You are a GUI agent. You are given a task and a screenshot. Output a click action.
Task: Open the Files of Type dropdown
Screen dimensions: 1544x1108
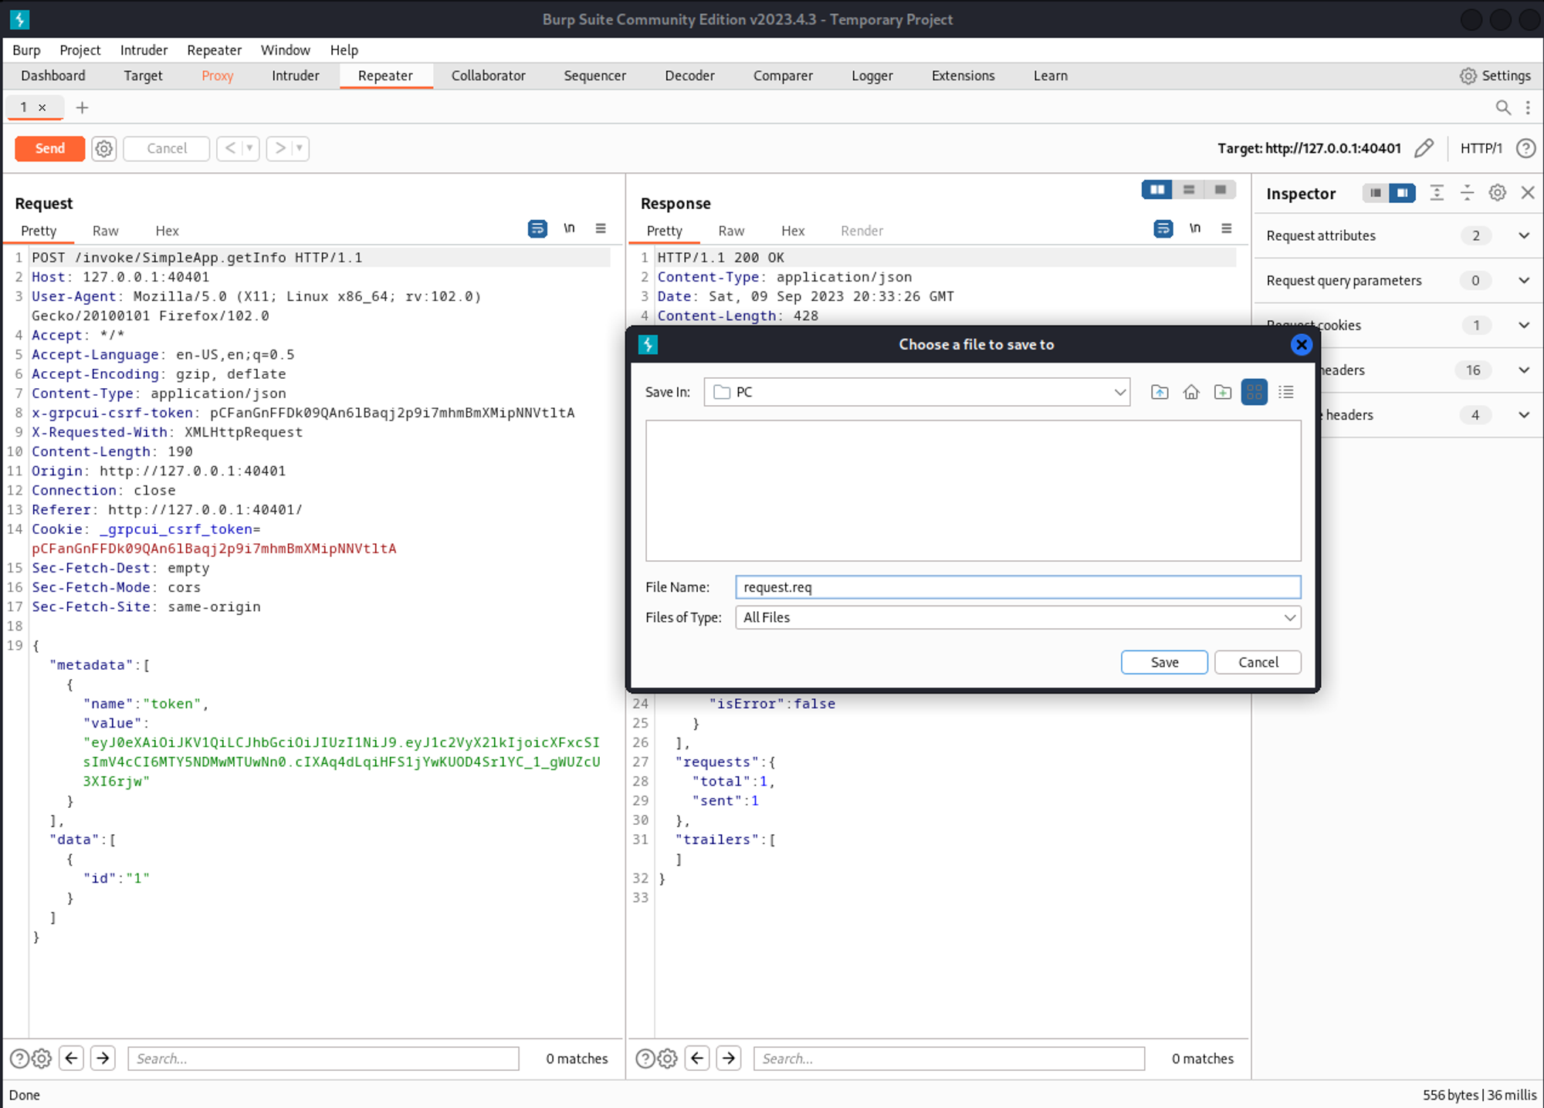pyautogui.click(x=1289, y=617)
